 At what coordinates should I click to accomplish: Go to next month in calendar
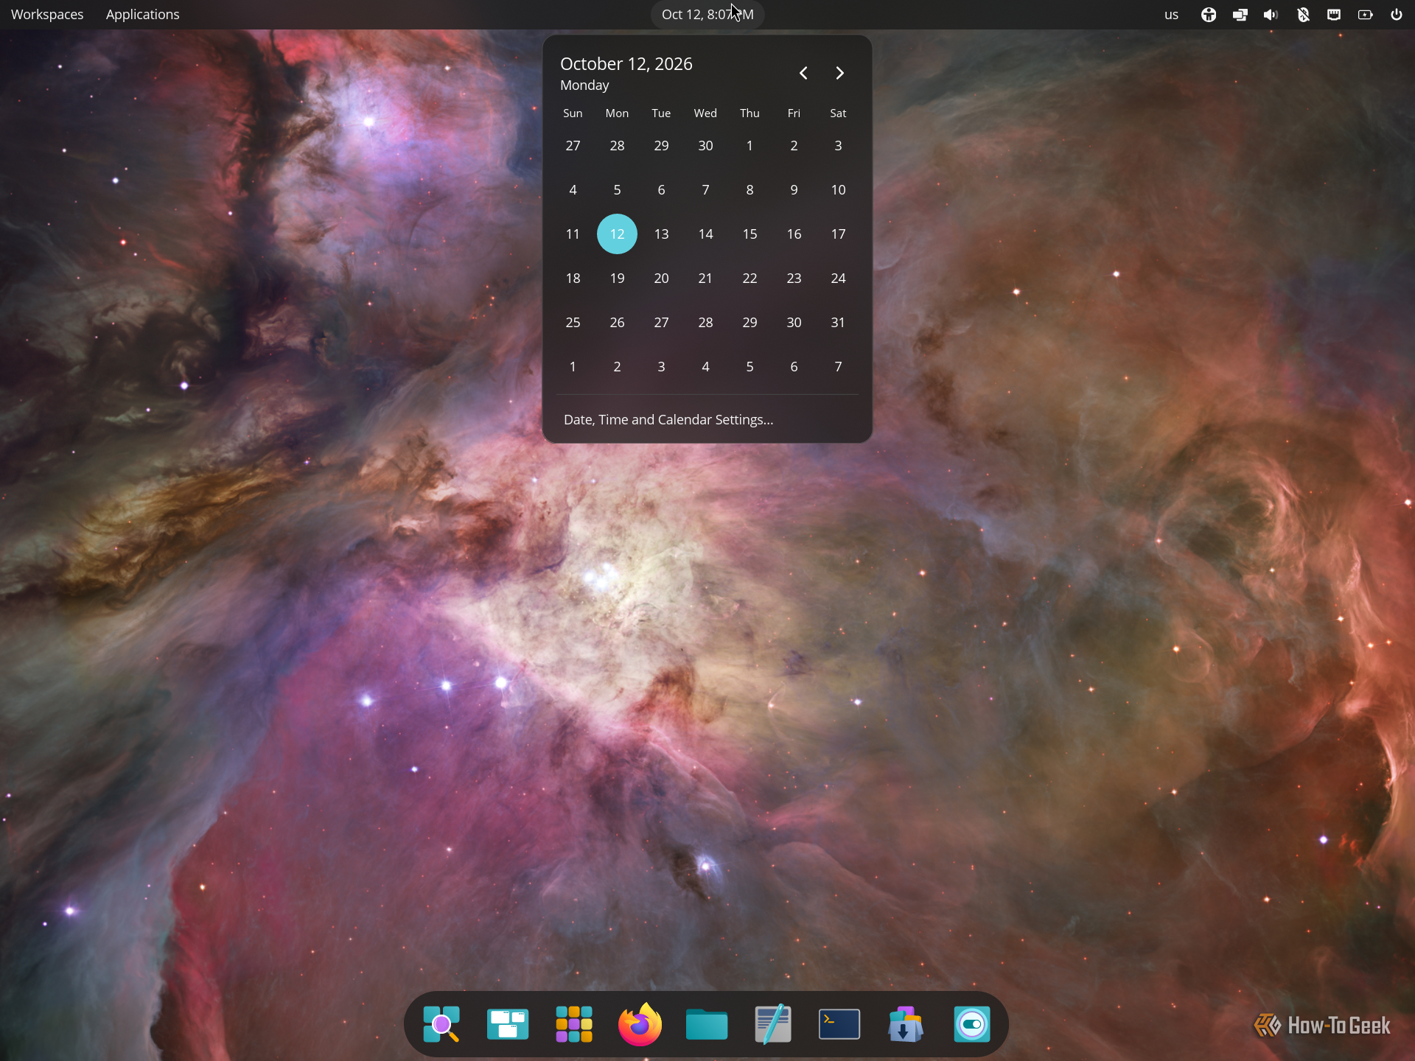(839, 73)
